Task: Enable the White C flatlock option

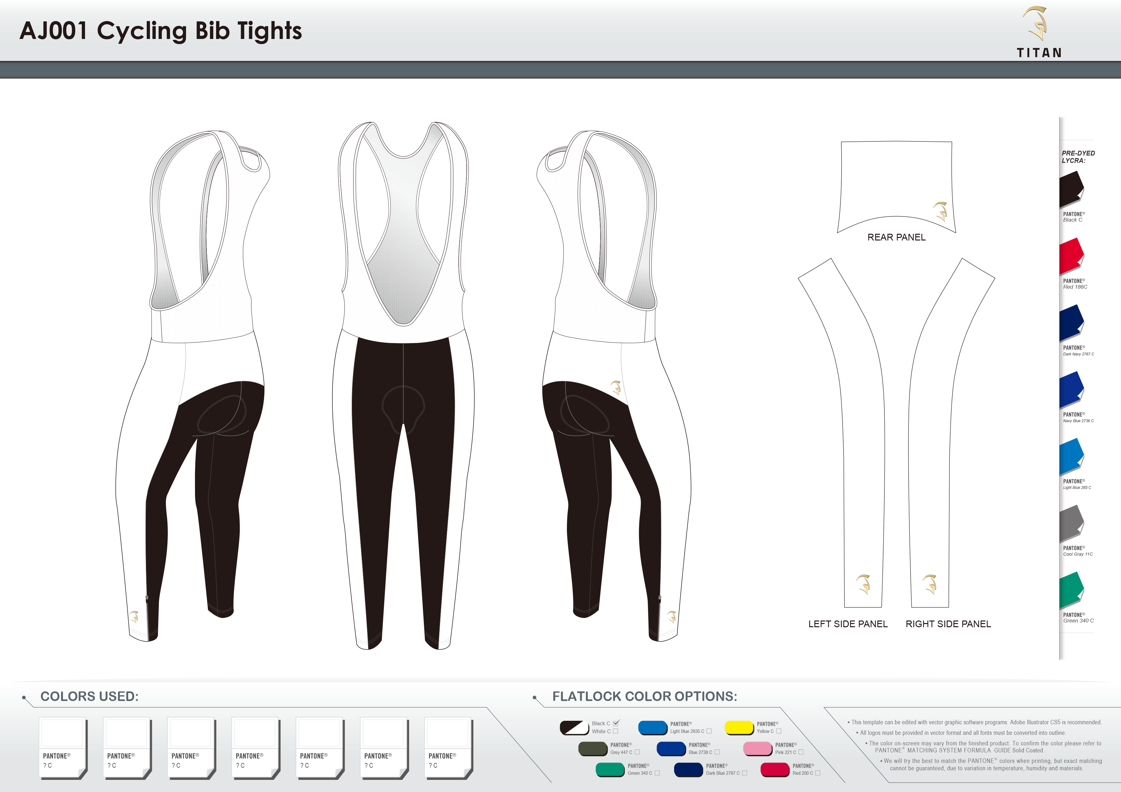Action: tap(616, 732)
